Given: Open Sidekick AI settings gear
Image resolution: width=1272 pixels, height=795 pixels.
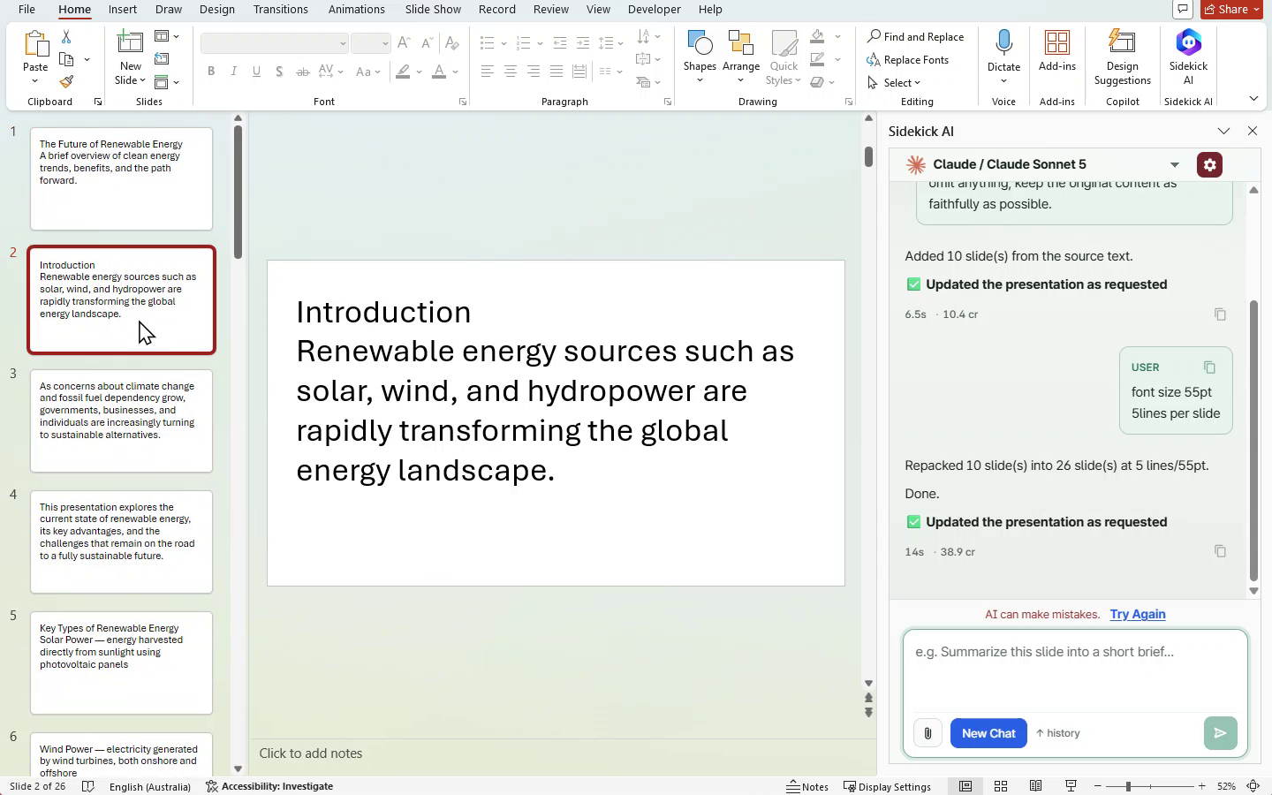Looking at the screenshot, I should [x=1209, y=165].
